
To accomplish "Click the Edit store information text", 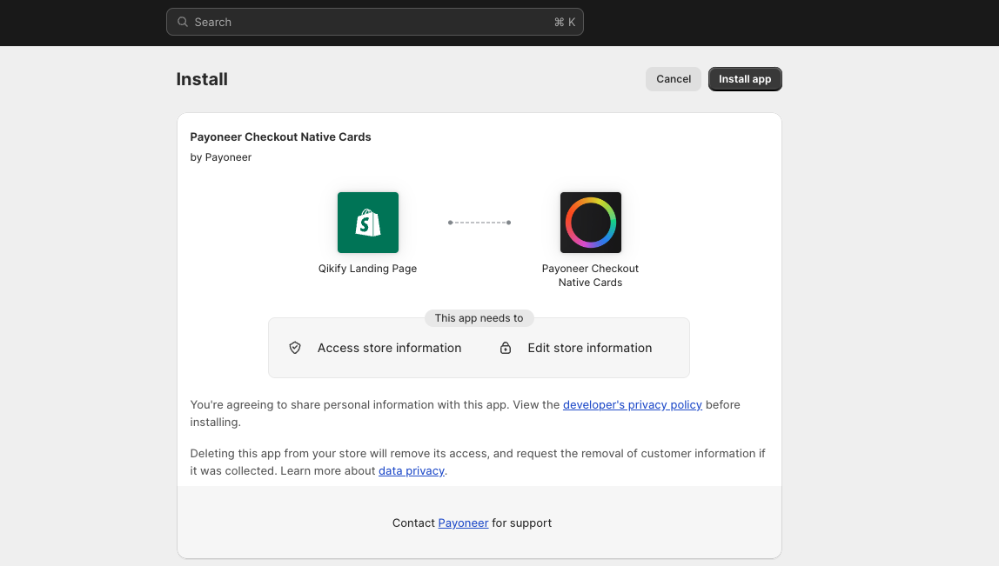I will (x=590, y=349).
